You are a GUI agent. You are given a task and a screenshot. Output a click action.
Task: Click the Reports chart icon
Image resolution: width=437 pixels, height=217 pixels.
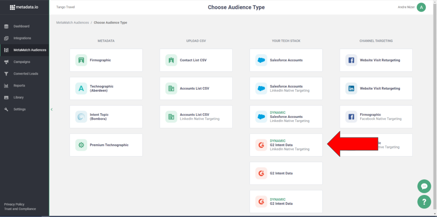6,86
